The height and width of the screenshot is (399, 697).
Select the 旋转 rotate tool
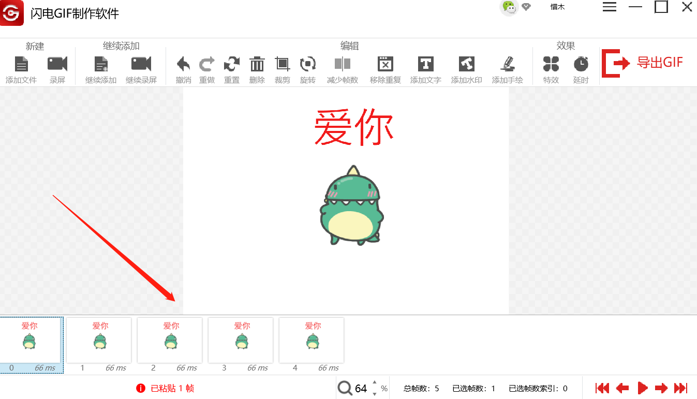tap(308, 64)
